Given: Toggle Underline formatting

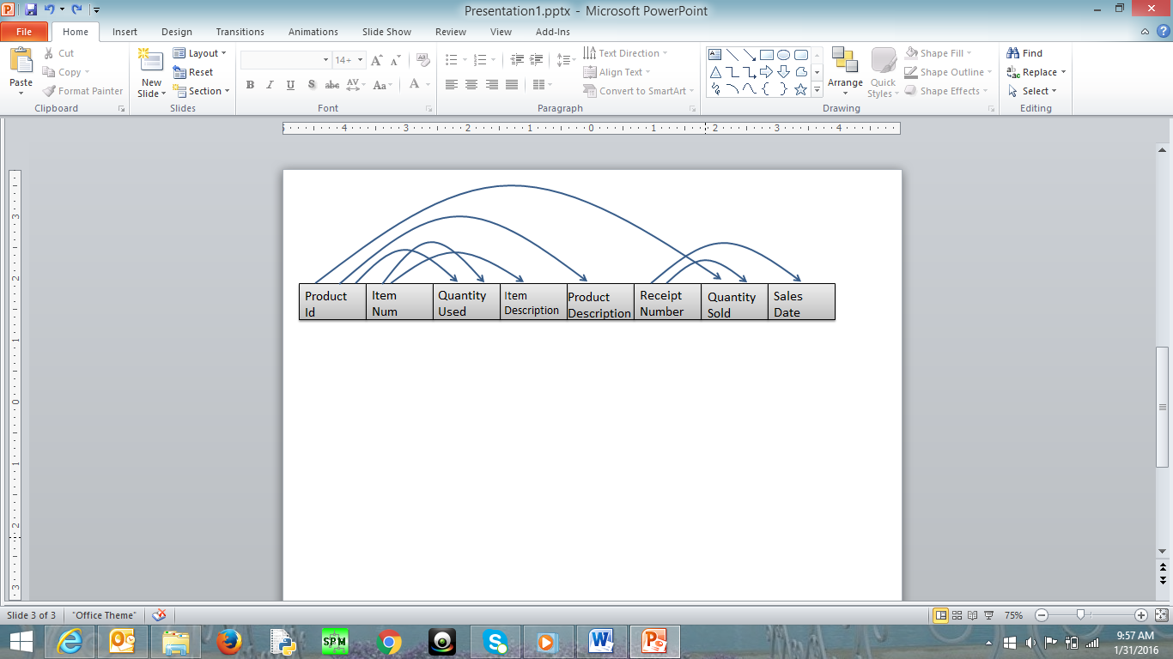Looking at the screenshot, I should click(290, 84).
